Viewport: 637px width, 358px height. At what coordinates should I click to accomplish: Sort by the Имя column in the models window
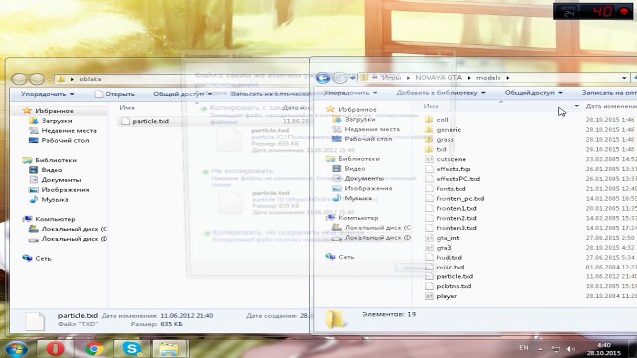[x=431, y=106]
